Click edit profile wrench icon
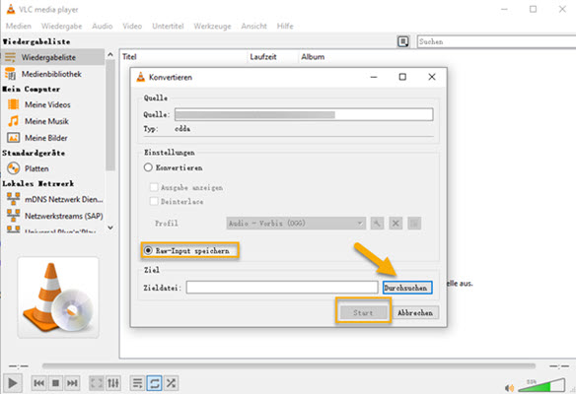This screenshot has height=394, width=576. [377, 223]
